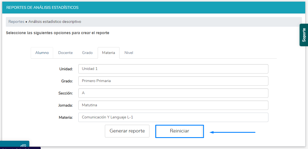
Task: Select the Materia tab
Action: (108, 53)
